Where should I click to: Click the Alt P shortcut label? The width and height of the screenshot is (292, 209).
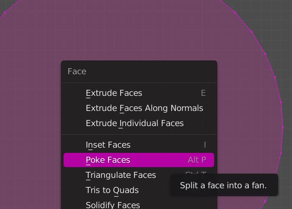197,160
